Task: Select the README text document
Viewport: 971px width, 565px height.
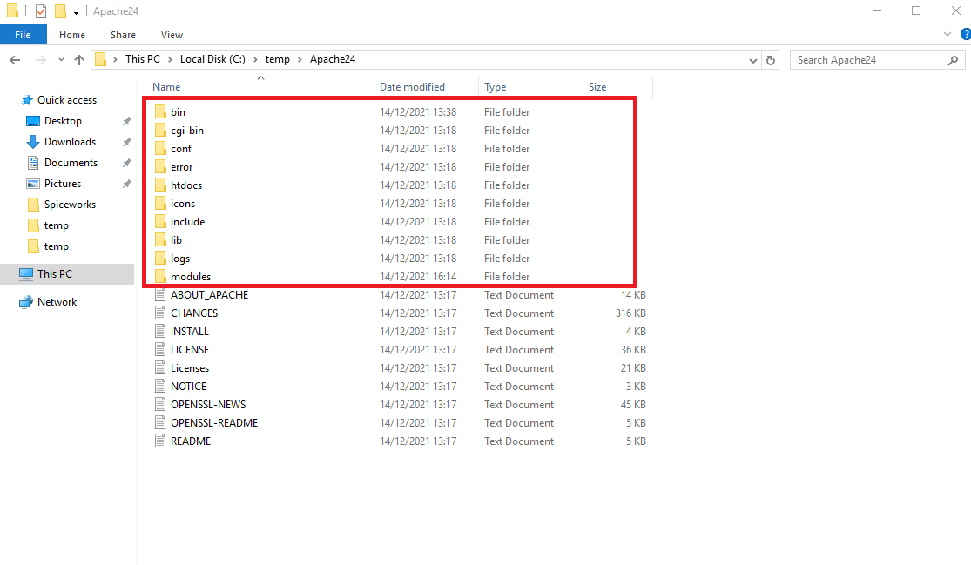Action: [x=191, y=441]
